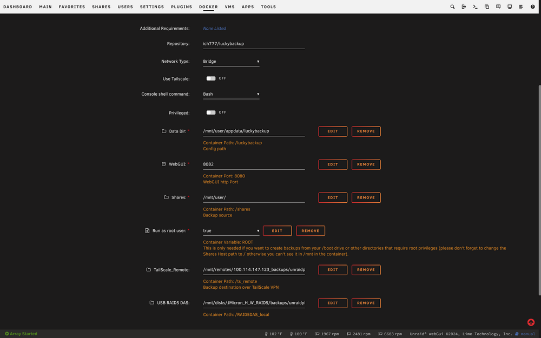Toggle the Use Tailscale switch
This screenshot has width=541, height=338.
(x=211, y=78)
